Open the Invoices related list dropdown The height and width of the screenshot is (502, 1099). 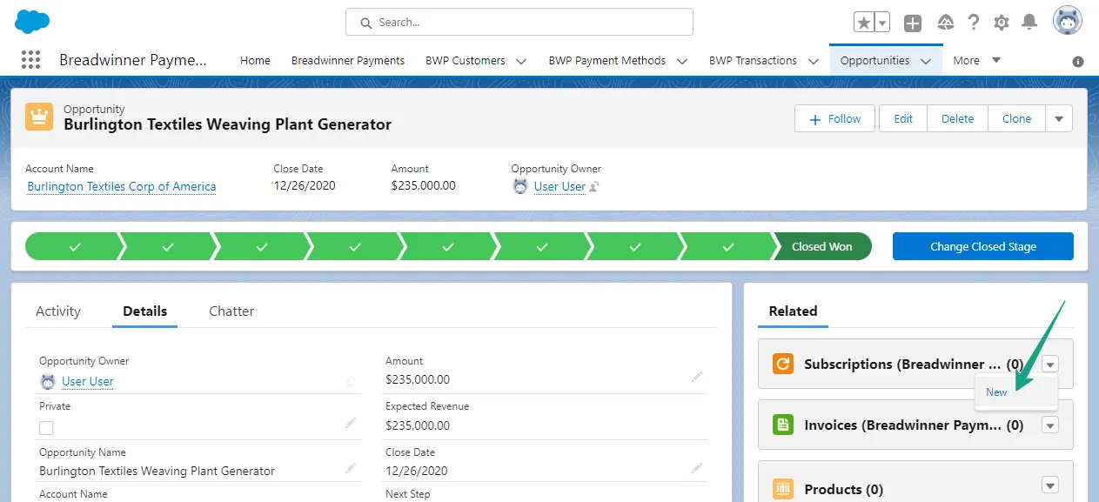(1050, 425)
